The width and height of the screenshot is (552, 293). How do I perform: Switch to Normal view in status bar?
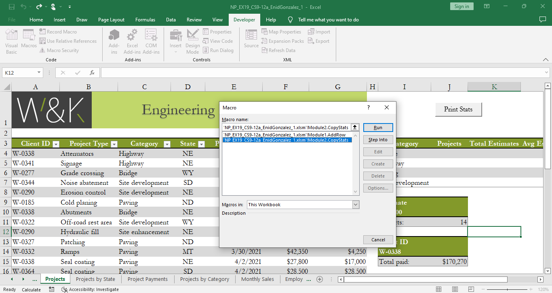pyautogui.click(x=439, y=289)
